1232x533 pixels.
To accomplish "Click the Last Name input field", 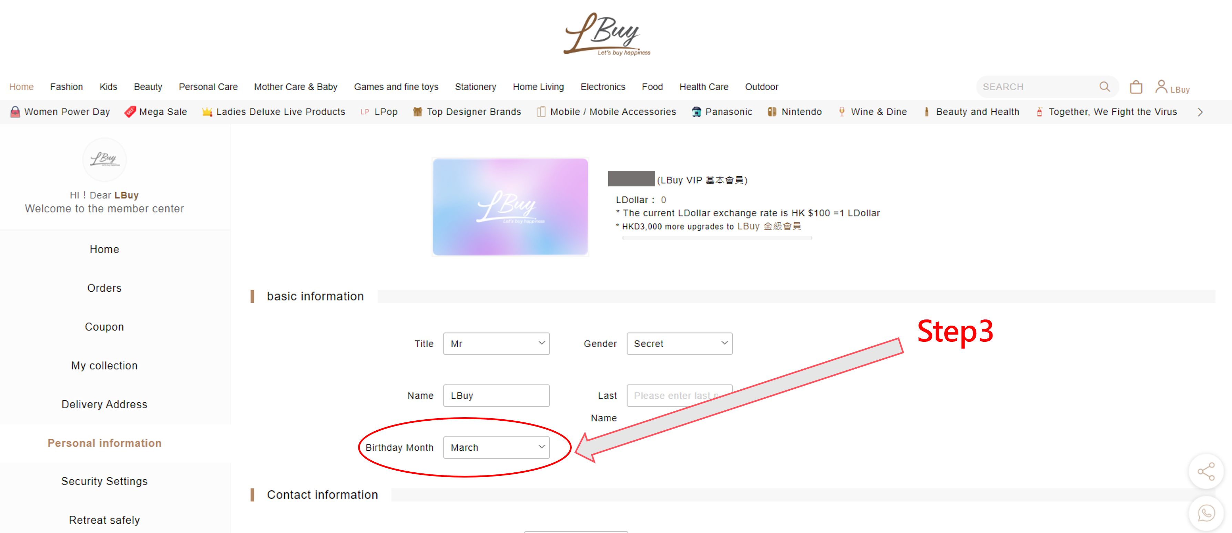I will (x=679, y=395).
